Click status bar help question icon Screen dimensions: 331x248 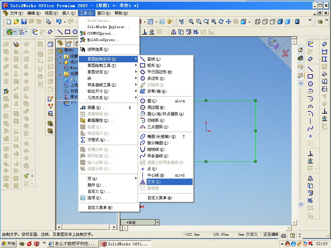292,235
